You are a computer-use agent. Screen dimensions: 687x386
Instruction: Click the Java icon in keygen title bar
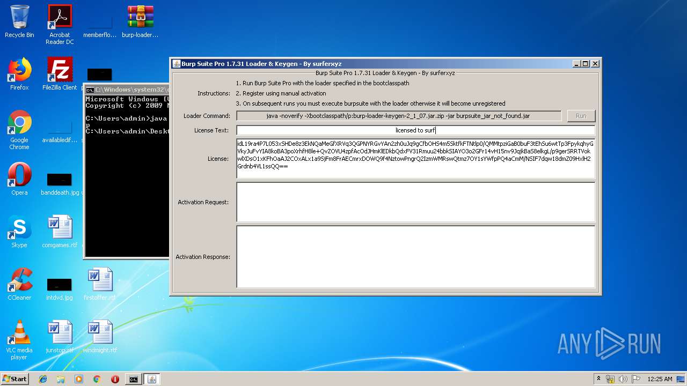(177, 63)
